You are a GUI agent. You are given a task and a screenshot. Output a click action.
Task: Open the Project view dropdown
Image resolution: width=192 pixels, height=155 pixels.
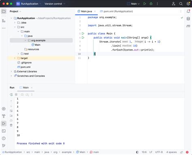(15, 11)
